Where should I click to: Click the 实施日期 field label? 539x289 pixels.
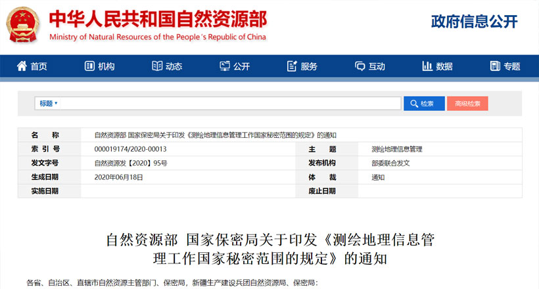pyautogui.click(x=45, y=191)
